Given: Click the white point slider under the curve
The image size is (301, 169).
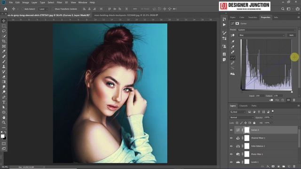Looking at the screenshot, I should click(292, 92).
